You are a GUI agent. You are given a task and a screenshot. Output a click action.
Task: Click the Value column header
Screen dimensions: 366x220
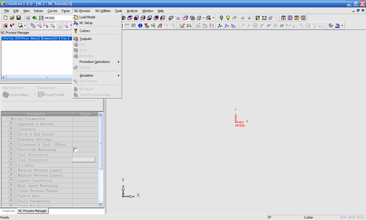(x=85, y=114)
